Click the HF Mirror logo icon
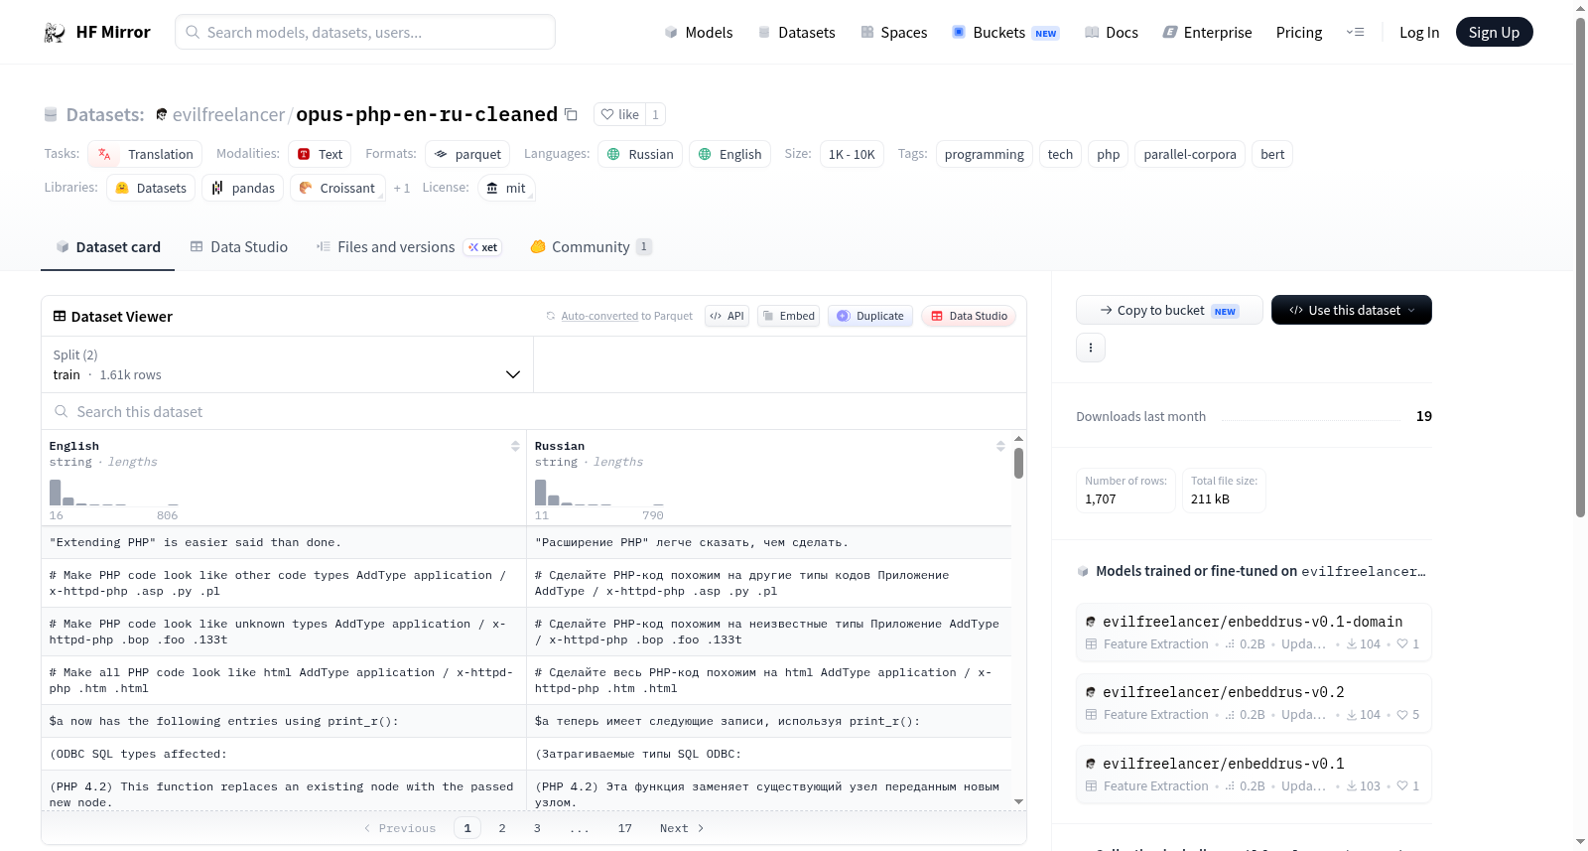Viewport: 1588px width, 851px height. (x=55, y=33)
